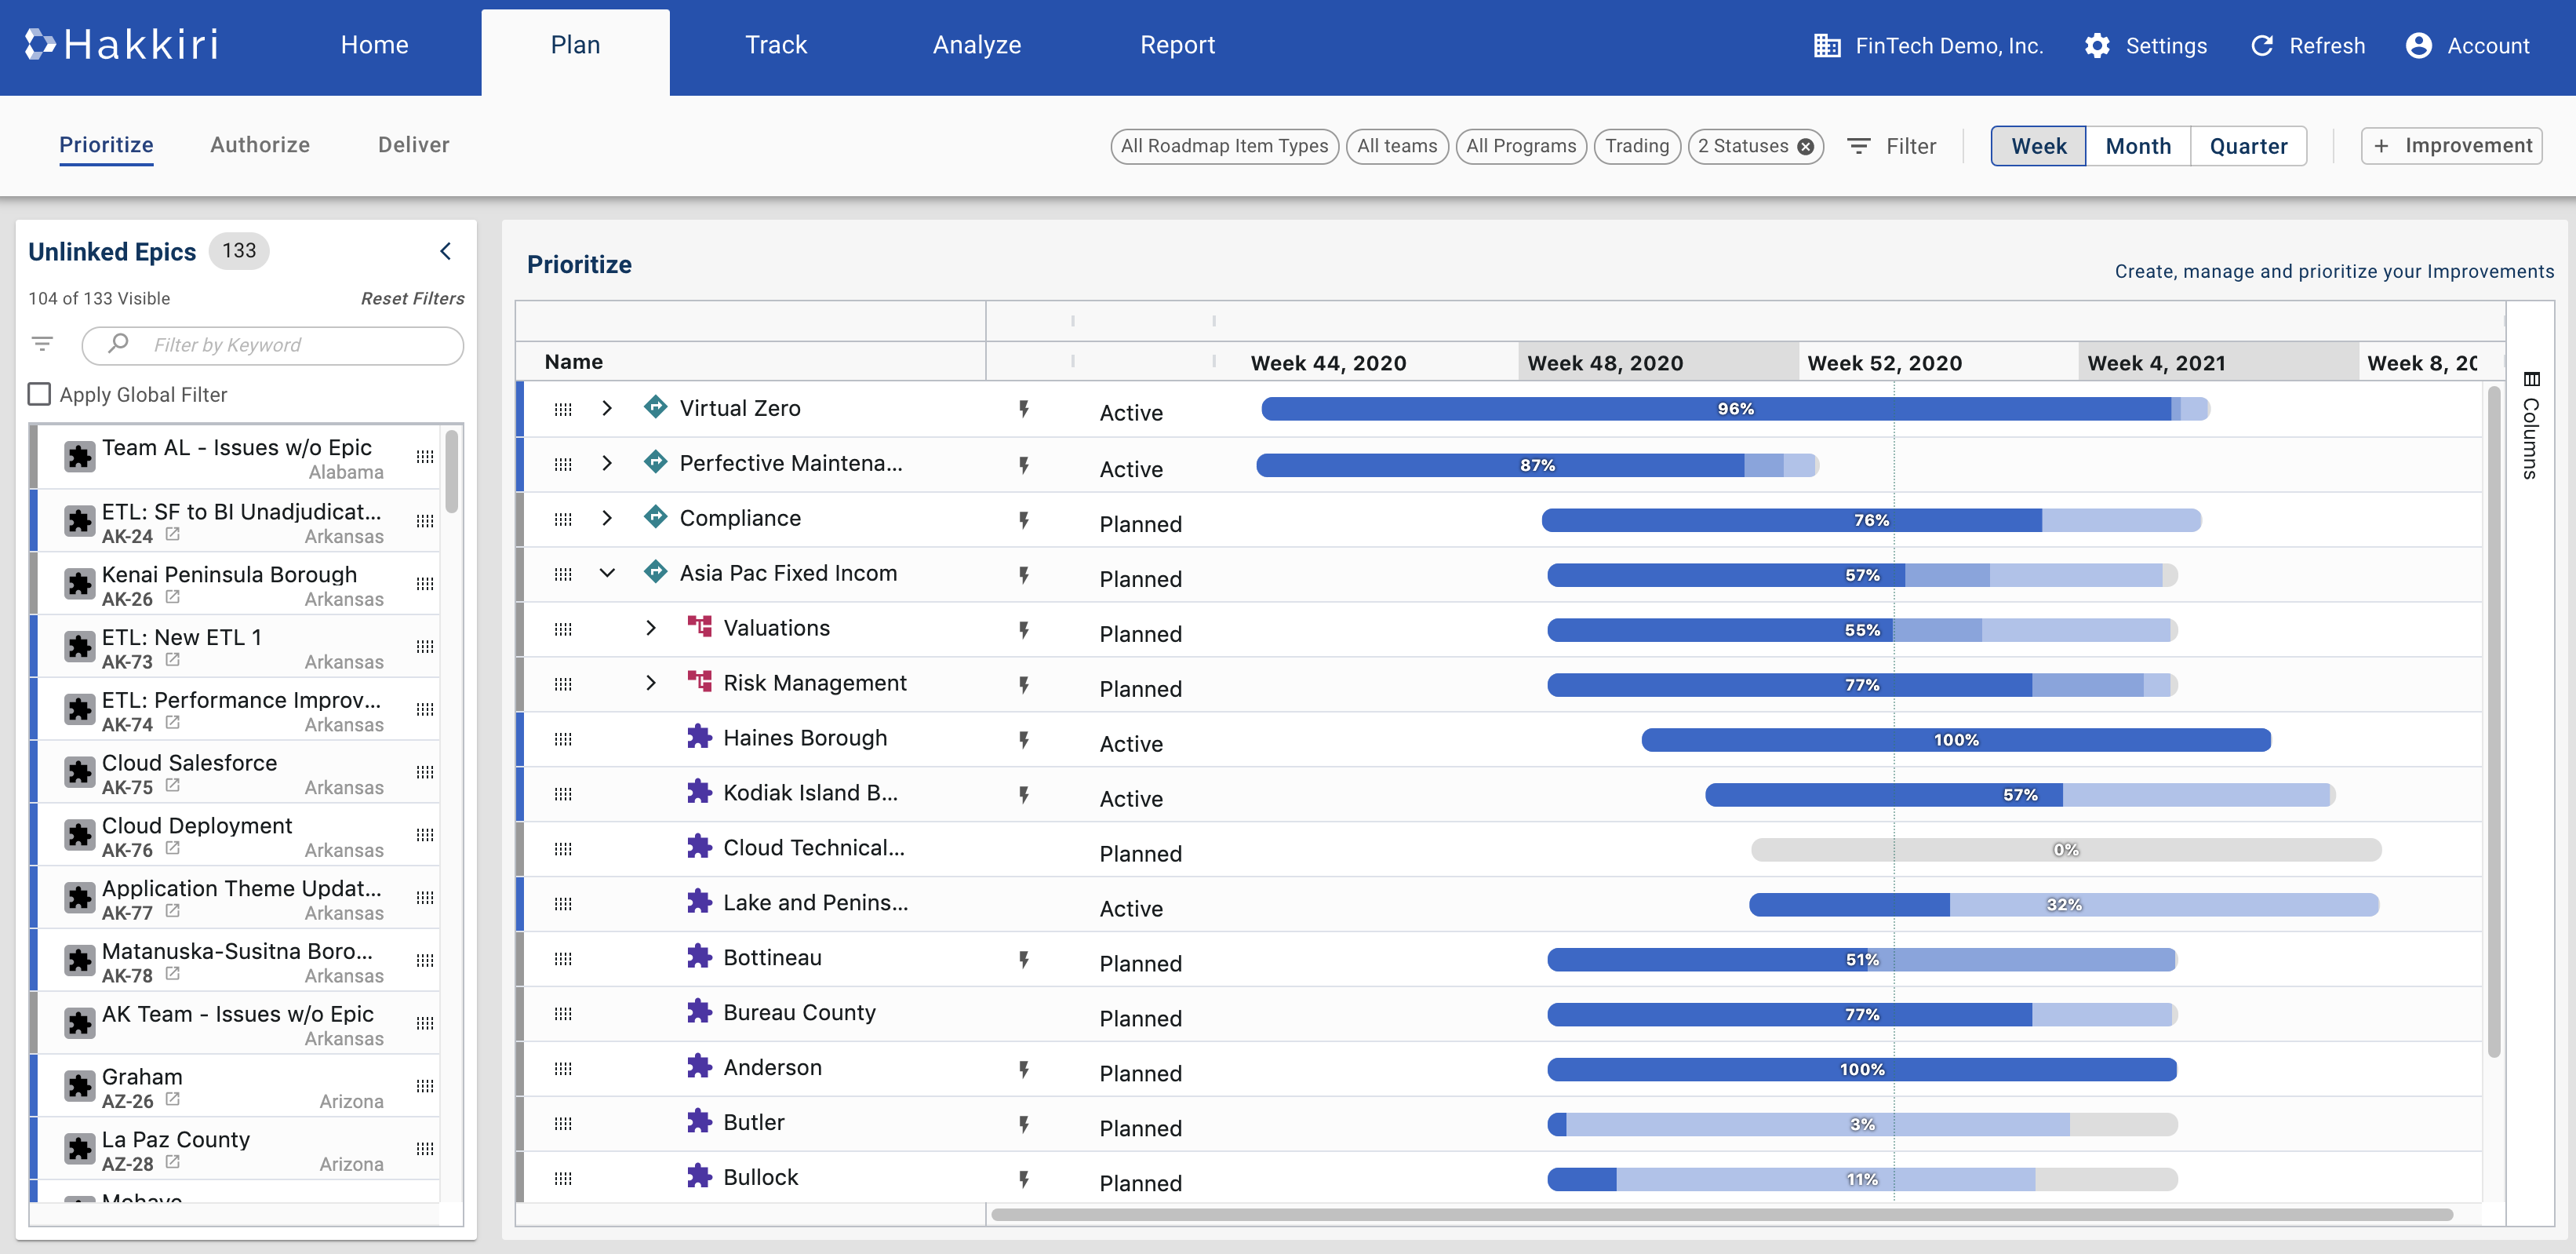Viewport: 2576px width, 1254px height.
Task: Expand the Risk Management row
Action: [651, 683]
